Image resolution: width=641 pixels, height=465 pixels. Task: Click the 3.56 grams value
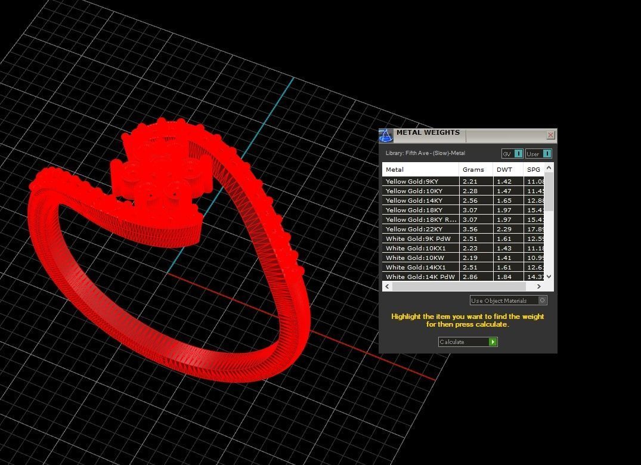[x=470, y=230]
